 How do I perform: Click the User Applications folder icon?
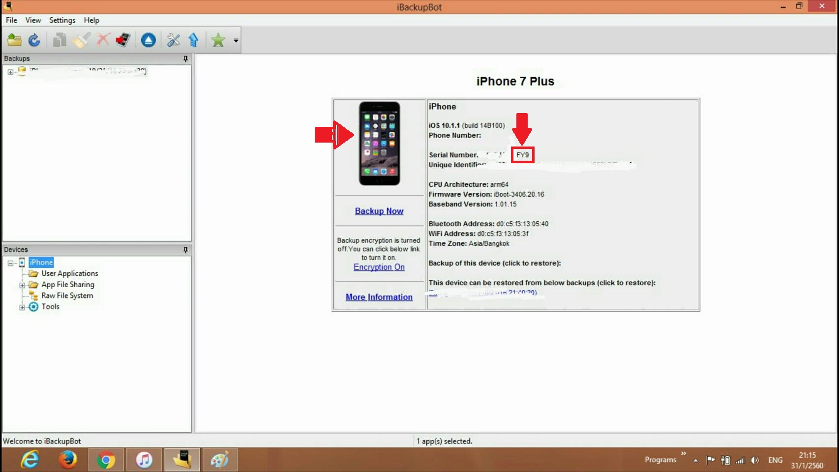tap(33, 273)
